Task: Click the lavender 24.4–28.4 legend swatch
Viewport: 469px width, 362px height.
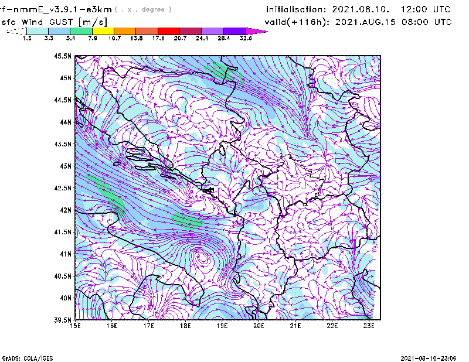Action: tap(212, 31)
